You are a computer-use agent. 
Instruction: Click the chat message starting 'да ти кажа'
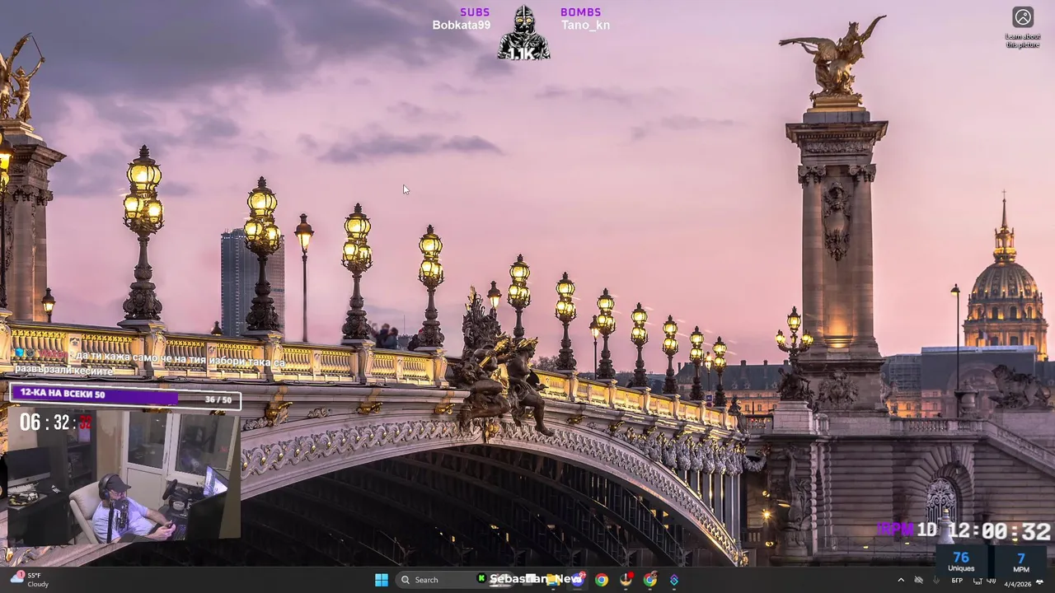pos(150,362)
